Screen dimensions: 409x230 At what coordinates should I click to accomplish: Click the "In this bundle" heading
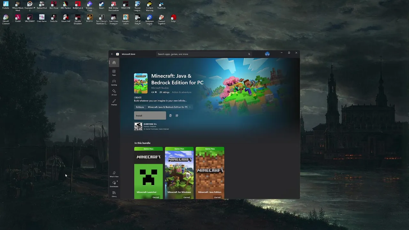pos(142,143)
